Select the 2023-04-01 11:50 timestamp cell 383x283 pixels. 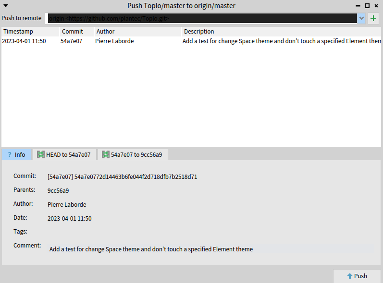(x=24, y=41)
